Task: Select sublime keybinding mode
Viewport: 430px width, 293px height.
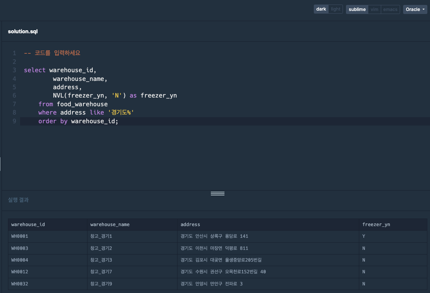Action: click(x=357, y=9)
